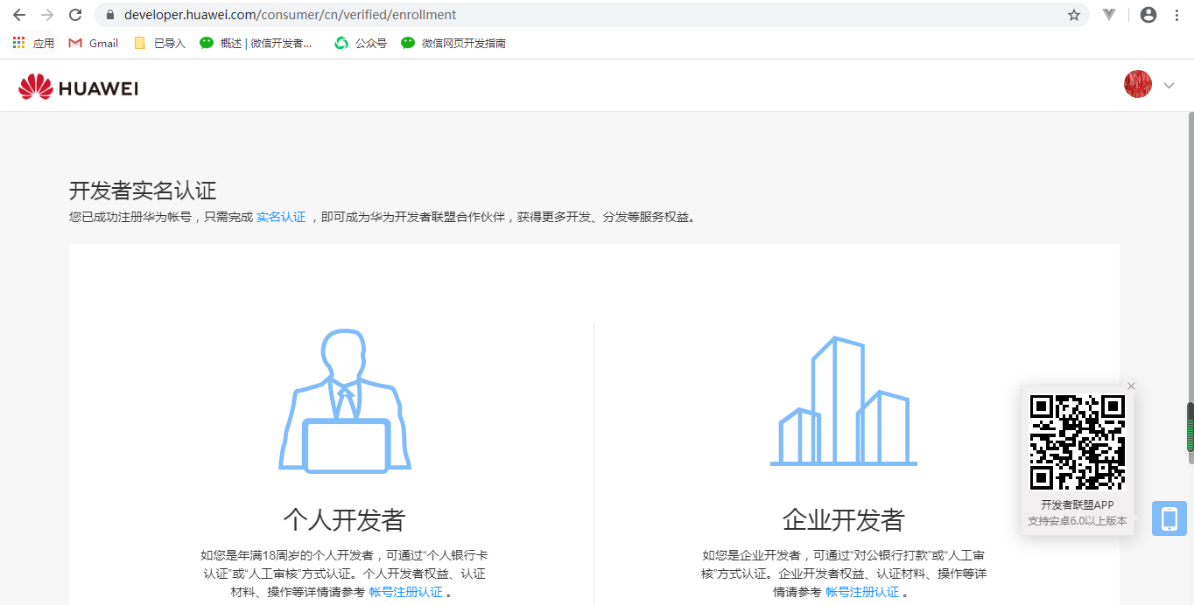
Task: Choose 个人开发者 heading
Action: tap(344, 519)
